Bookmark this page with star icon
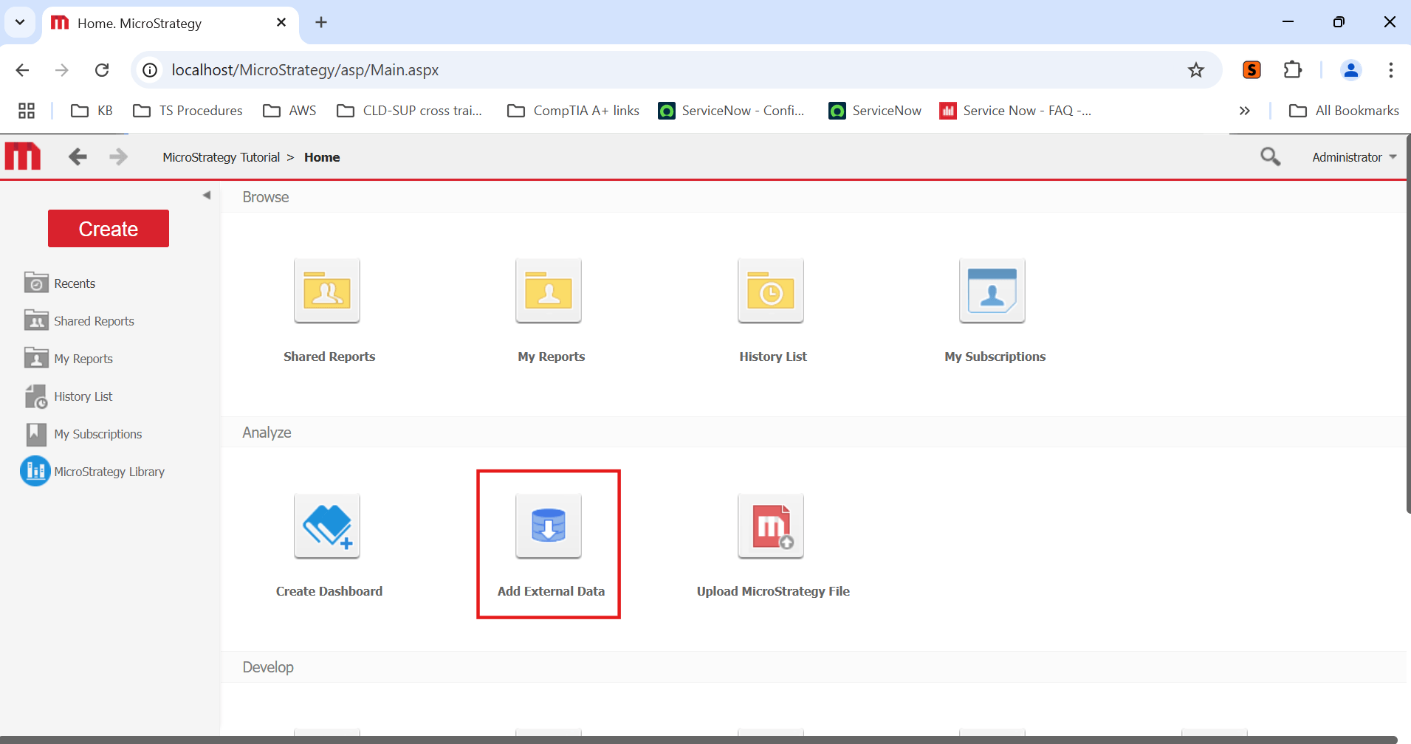The width and height of the screenshot is (1411, 744). click(x=1195, y=70)
